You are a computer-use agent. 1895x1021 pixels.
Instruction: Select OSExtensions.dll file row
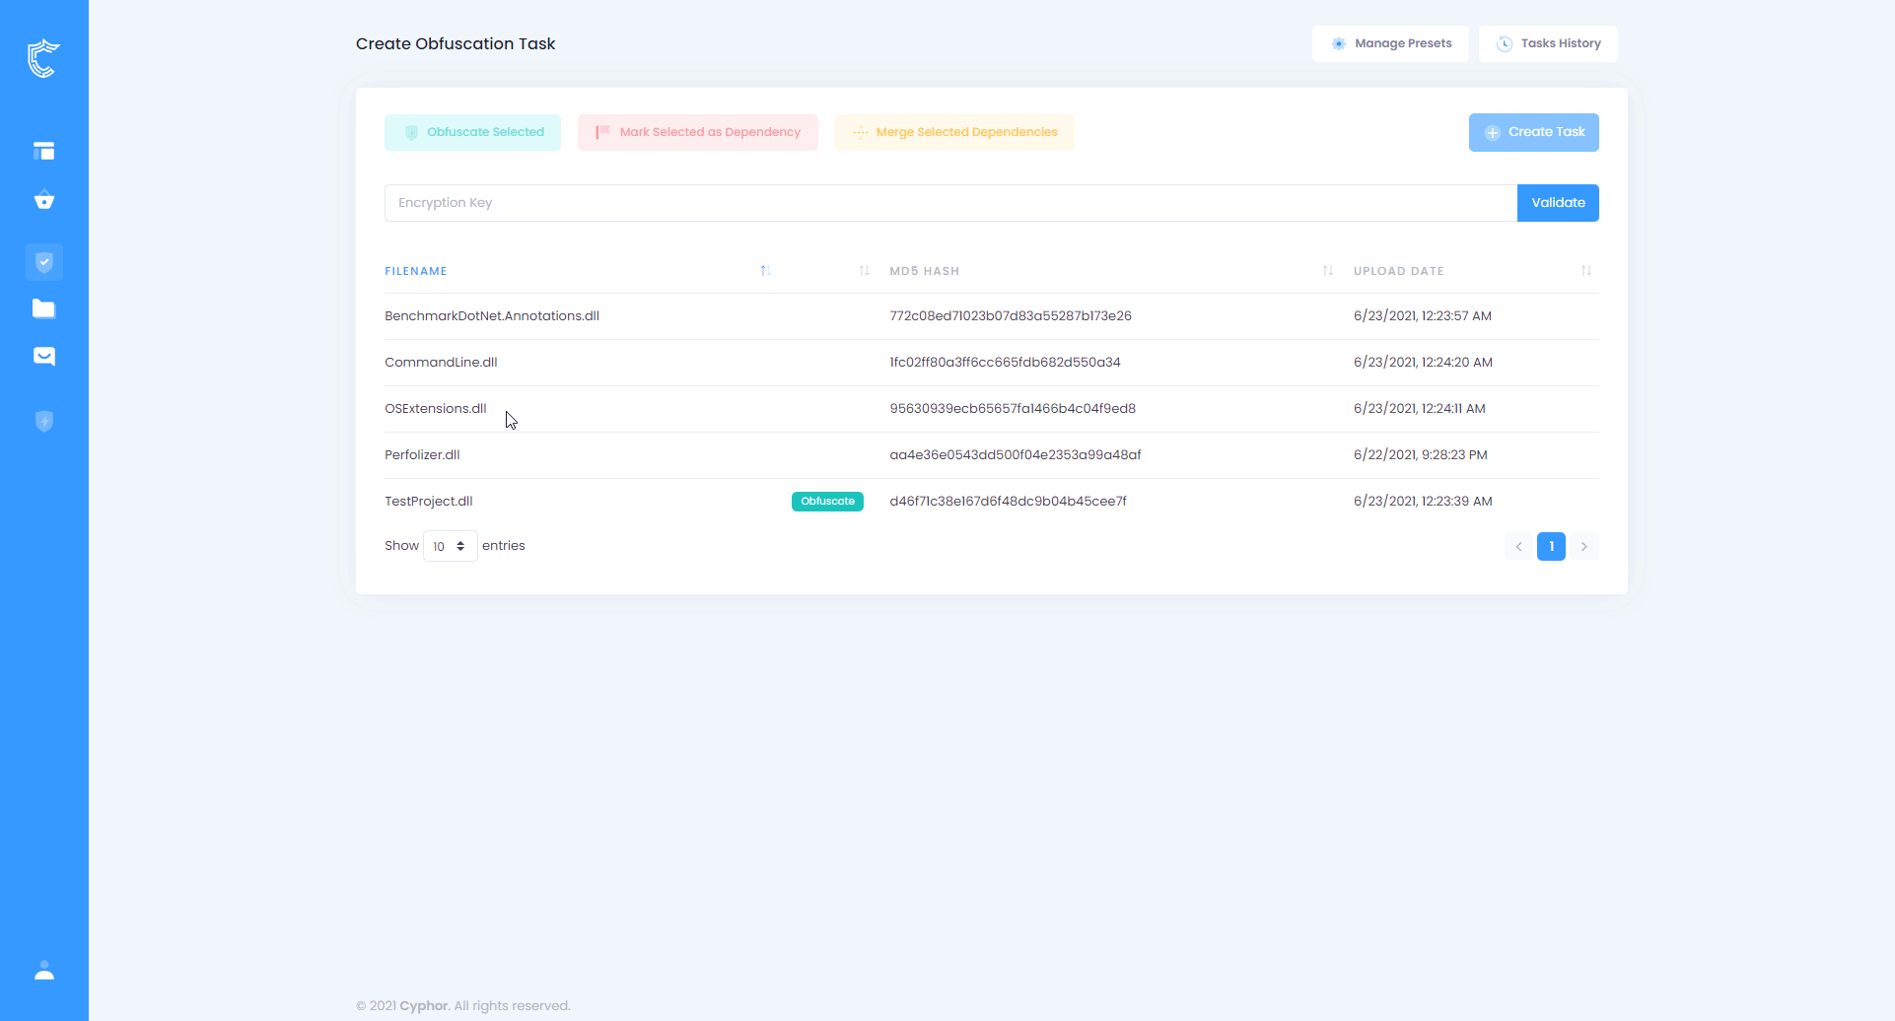992,409
